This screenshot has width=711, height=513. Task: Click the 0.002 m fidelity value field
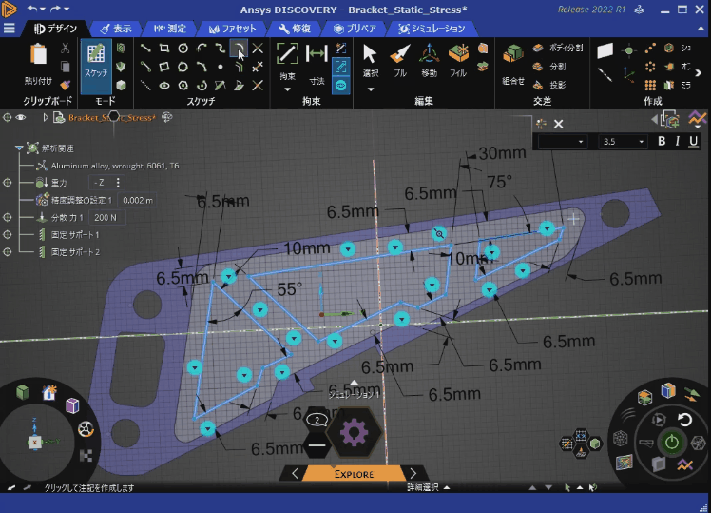[x=138, y=200]
